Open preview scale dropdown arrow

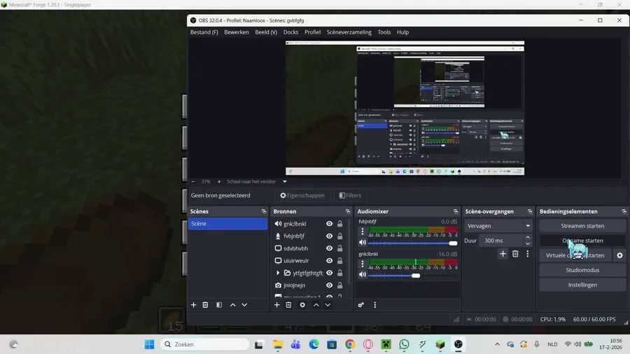click(x=285, y=182)
